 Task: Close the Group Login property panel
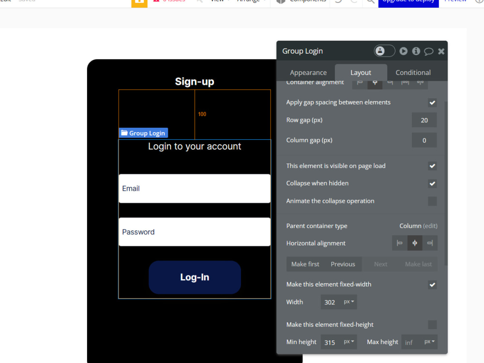(x=441, y=51)
